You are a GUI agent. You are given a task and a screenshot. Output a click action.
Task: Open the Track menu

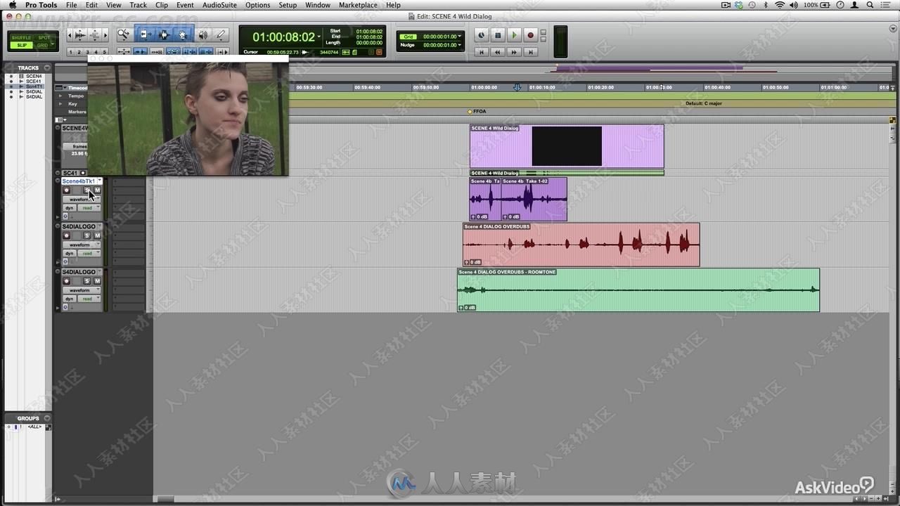(x=139, y=5)
